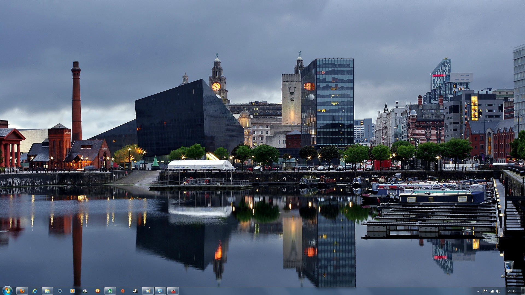Viewport: 525px width, 295px height.
Task: Open Windows Explorer folder icon
Action: tap(47, 291)
